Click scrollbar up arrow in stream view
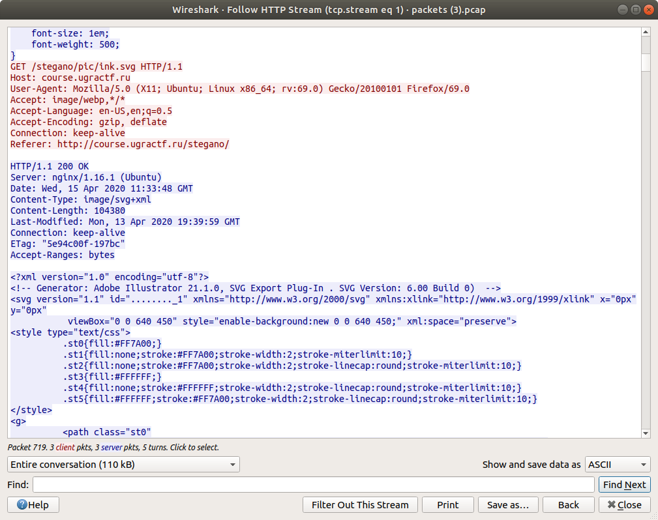658x520 pixels. pos(646,32)
